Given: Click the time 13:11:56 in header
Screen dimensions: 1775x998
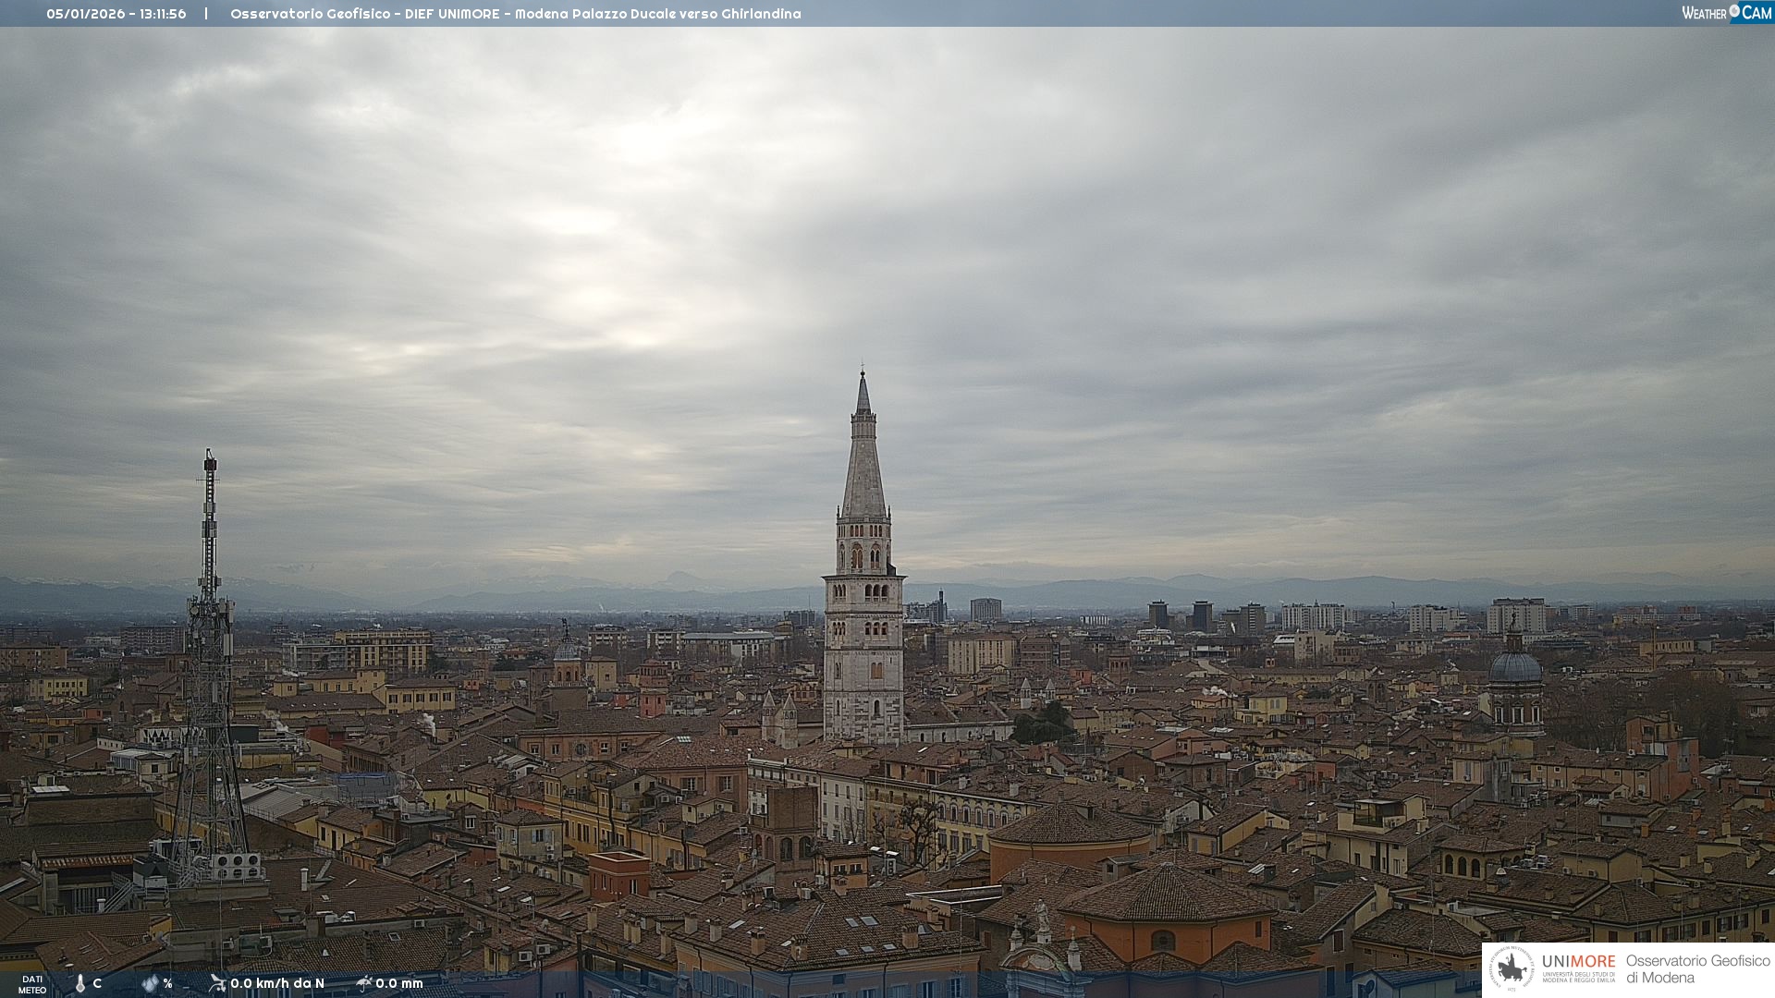Looking at the screenshot, I should click(x=163, y=14).
